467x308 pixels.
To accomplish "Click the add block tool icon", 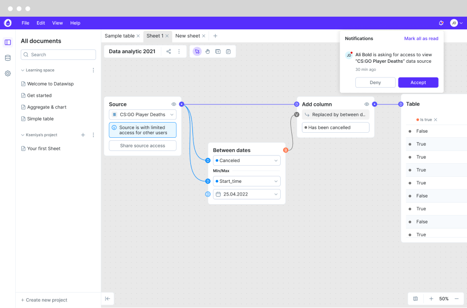I will tap(218, 52).
